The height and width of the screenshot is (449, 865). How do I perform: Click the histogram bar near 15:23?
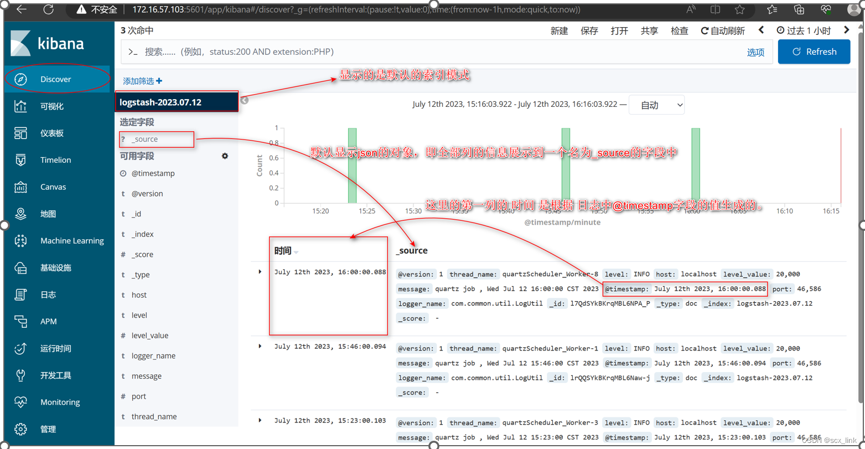click(352, 166)
